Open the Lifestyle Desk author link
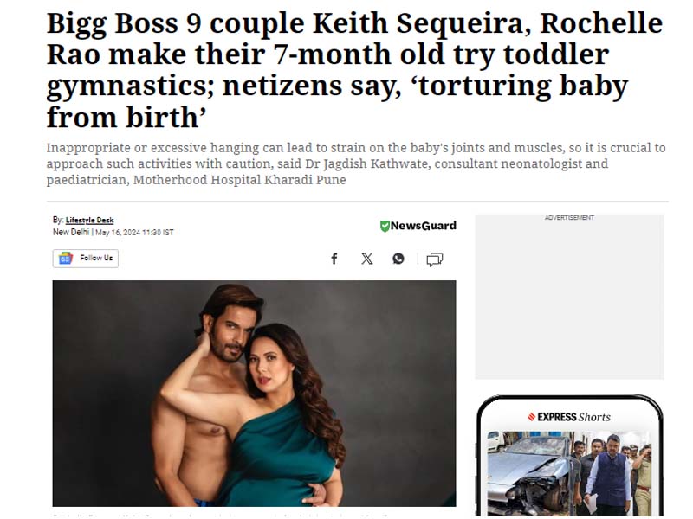Image resolution: width=693 pixels, height=519 pixels. pyautogui.click(x=90, y=220)
